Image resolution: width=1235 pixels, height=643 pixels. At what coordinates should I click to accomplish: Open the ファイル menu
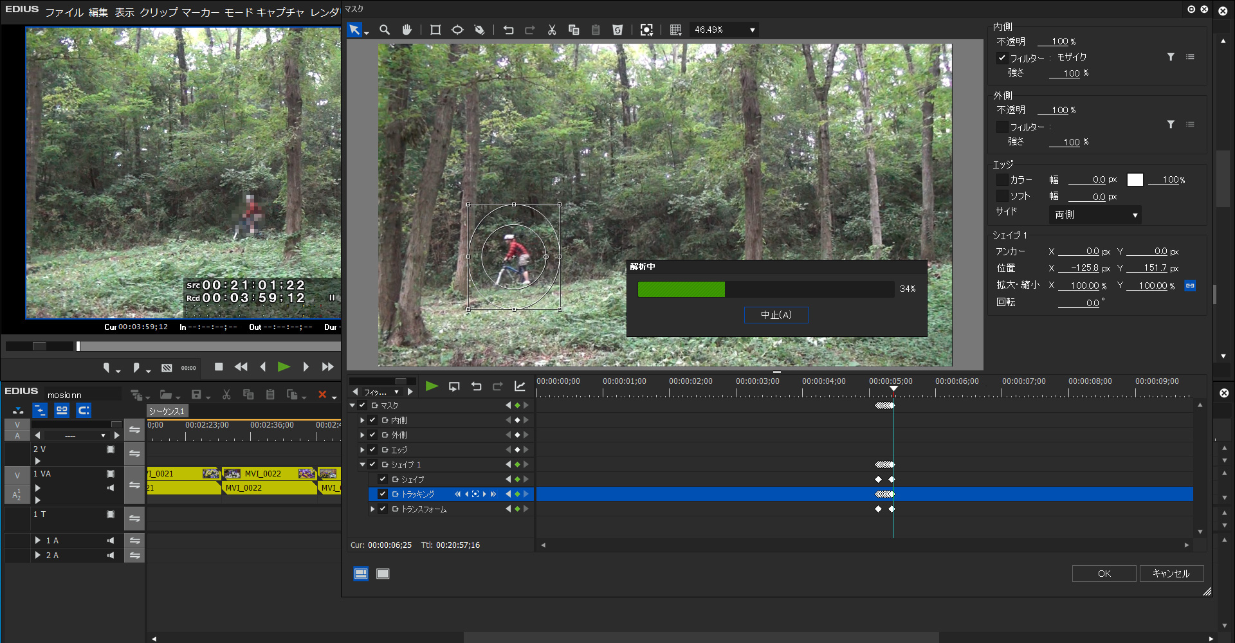click(64, 12)
